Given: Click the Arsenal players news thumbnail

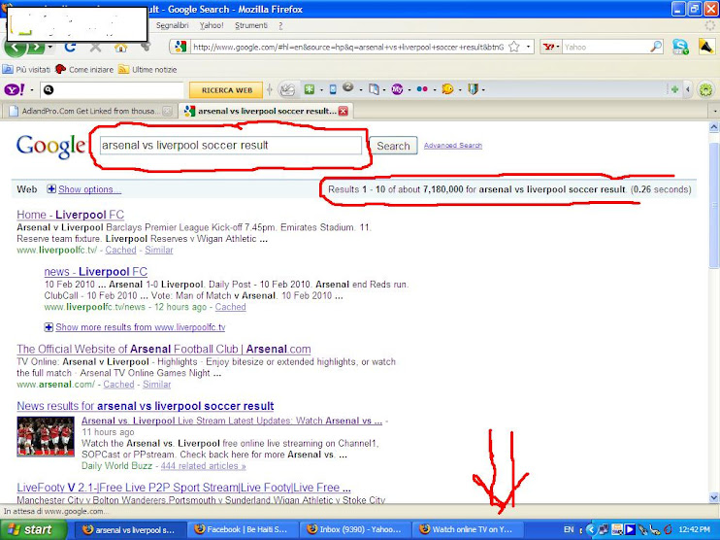Looking at the screenshot, I should pyautogui.click(x=46, y=436).
